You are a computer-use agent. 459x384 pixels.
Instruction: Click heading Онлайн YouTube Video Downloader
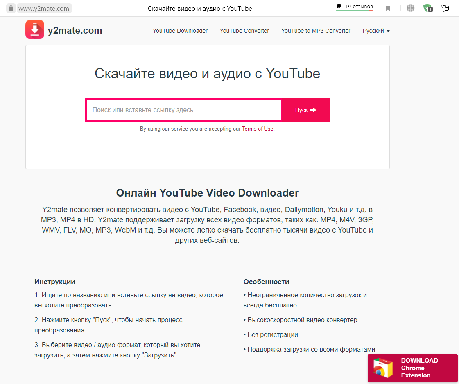[207, 193]
